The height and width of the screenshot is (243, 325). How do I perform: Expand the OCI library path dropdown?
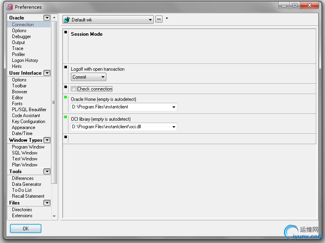(x=174, y=127)
